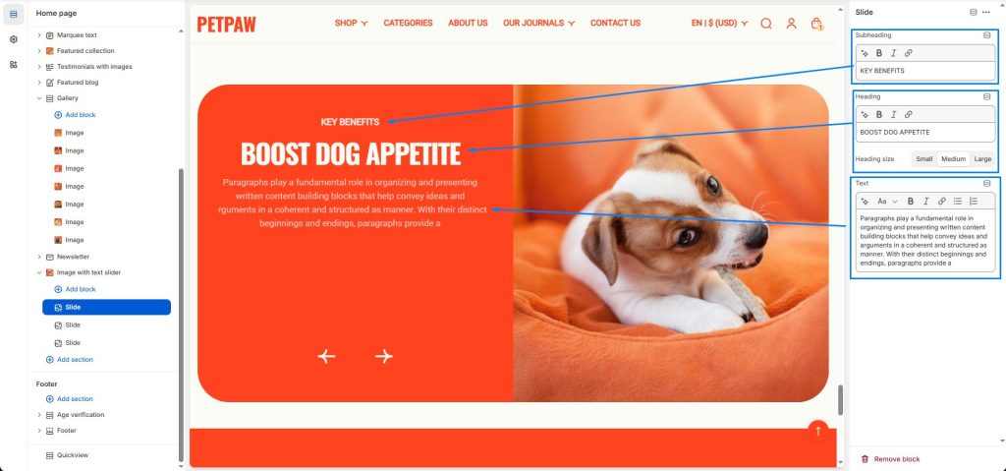Viewport: 1006px width, 471px height.
Task: Click the bold icon in the Heading editor
Action: coord(879,114)
